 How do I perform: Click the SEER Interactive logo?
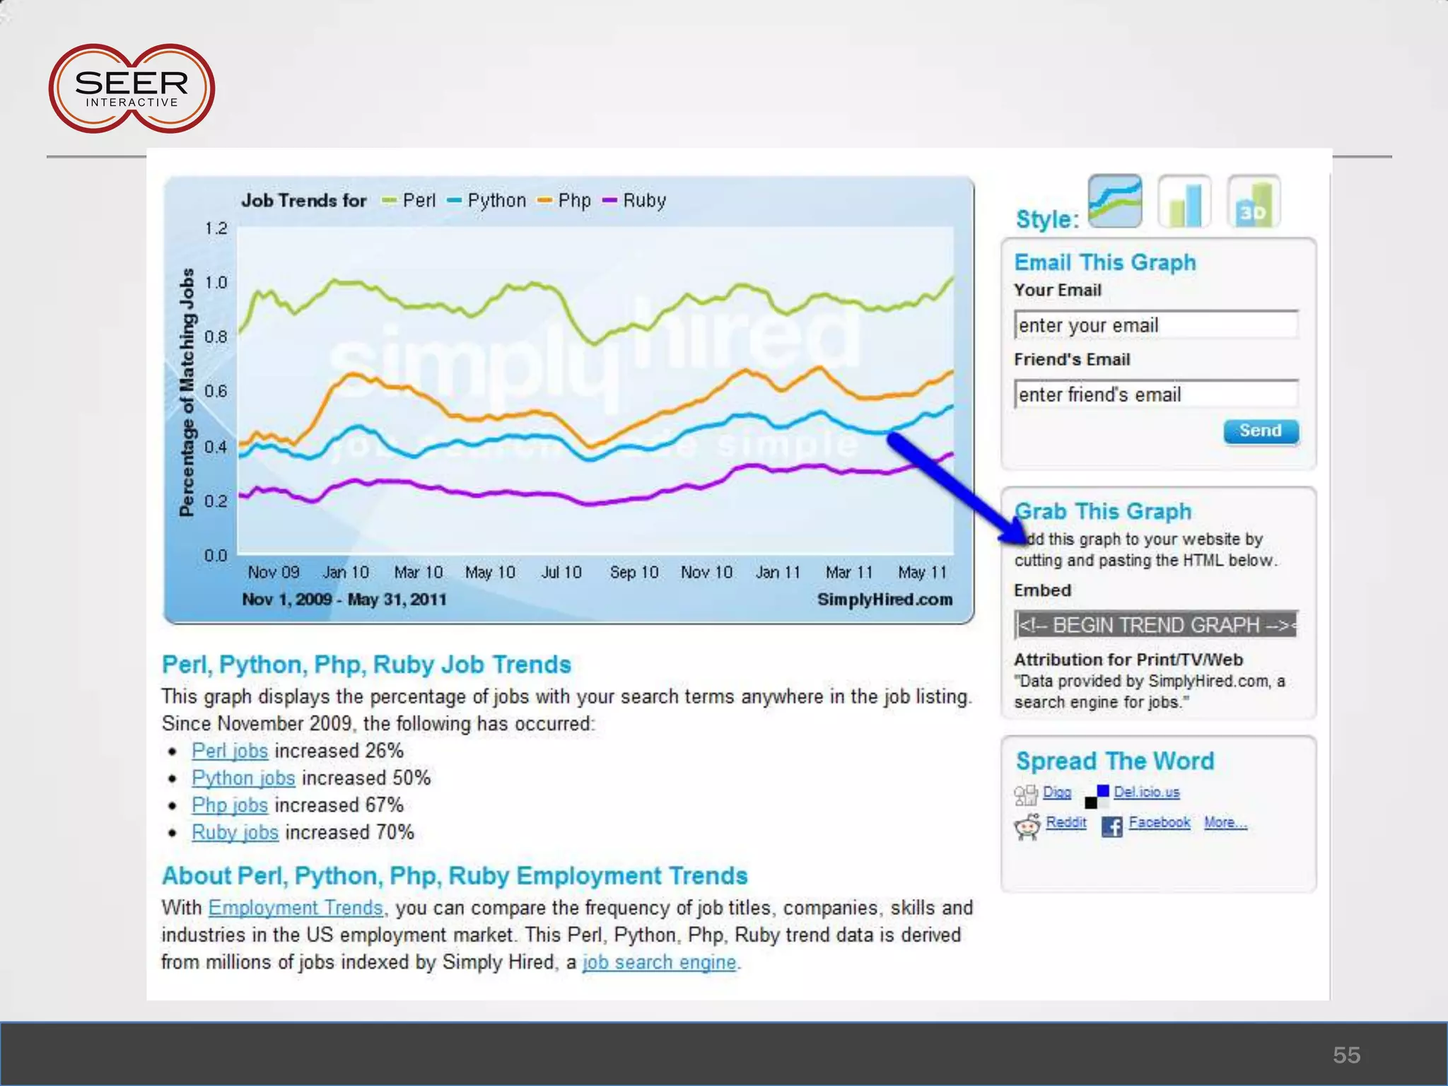coord(132,89)
